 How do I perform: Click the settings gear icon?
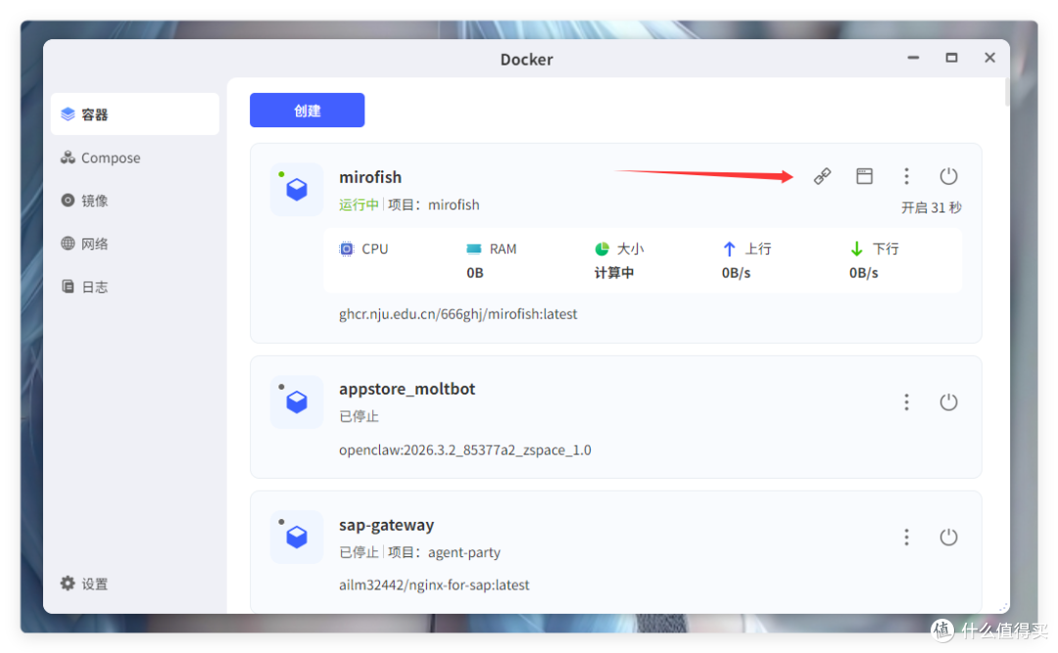coord(68,583)
